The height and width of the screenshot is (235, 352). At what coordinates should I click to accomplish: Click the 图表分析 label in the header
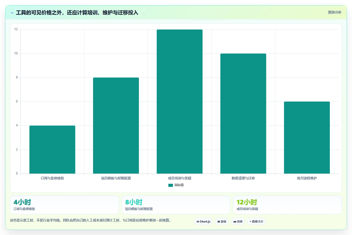pos(335,12)
